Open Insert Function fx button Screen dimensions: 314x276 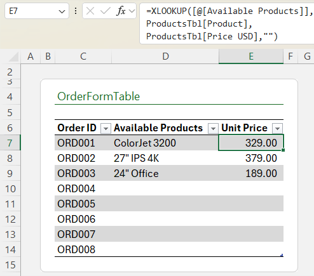click(121, 11)
